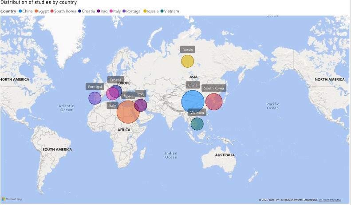Image resolution: width=351 pixels, height=205 pixels.
Task: Click the SOUTH AMERICA continent label
Action: 57,149
